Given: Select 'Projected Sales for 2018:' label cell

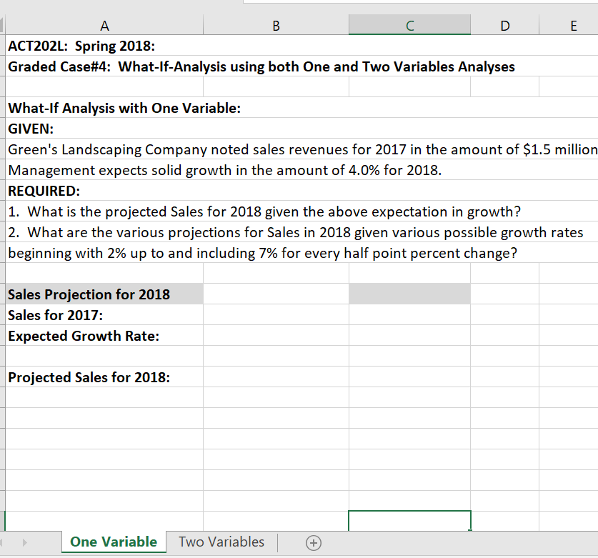Looking at the screenshot, I should coord(104,377).
